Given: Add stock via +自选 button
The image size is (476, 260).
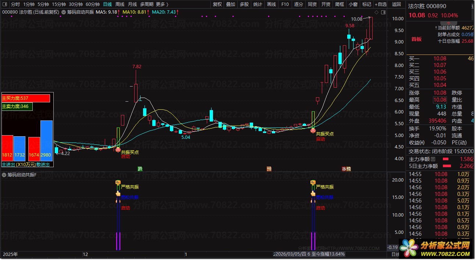Looking at the screenshot, I should coord(381,4).
